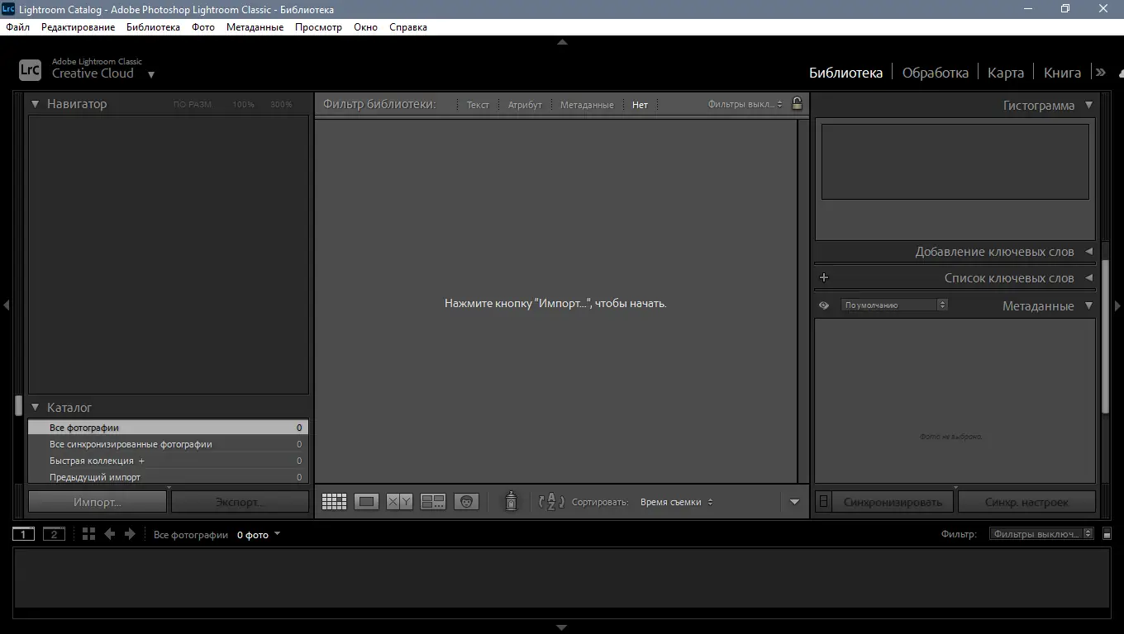Open the По умолчанию metadata preset dropdown
Screen dimensions: 1124x634
tap(894, 305)
